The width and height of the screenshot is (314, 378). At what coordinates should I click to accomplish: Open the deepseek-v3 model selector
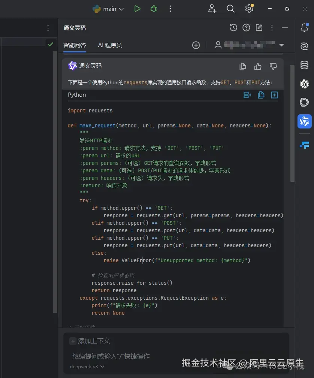click(x=87, y=367)
